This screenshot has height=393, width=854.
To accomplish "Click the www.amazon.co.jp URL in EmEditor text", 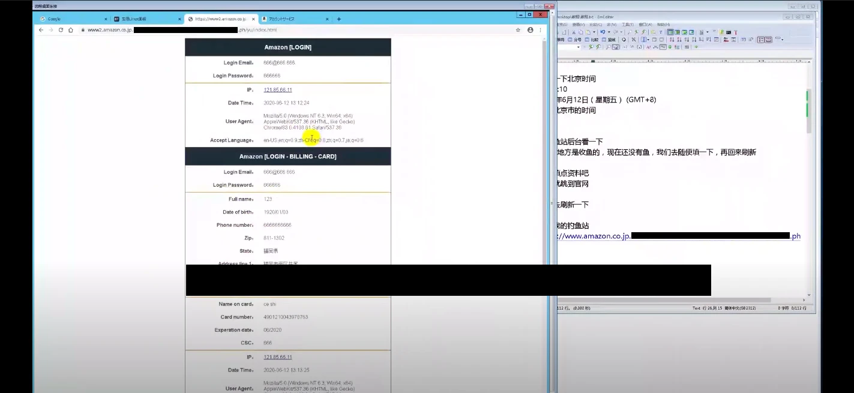I will tap(679, 236).
